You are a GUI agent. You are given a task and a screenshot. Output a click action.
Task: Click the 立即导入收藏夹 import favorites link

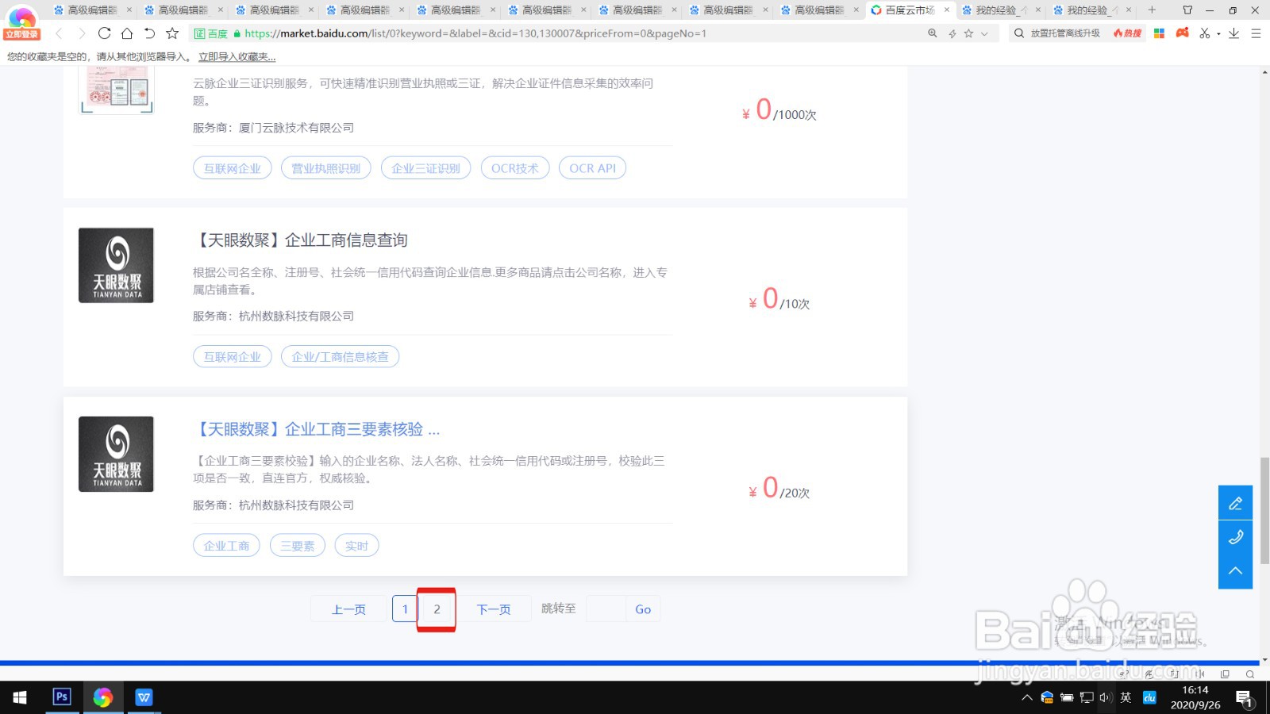tap(236, 56)
